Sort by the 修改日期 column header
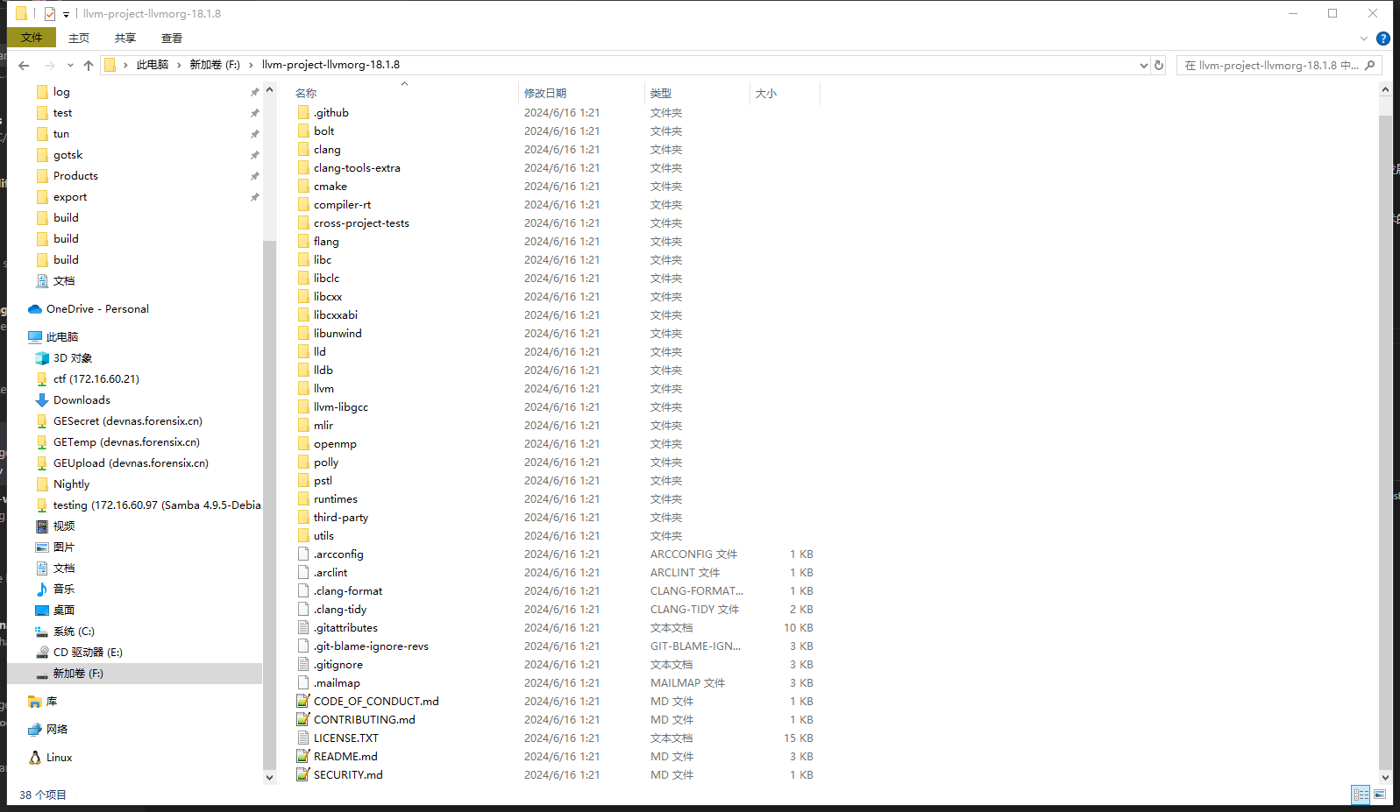 click(x=545, y=93)
